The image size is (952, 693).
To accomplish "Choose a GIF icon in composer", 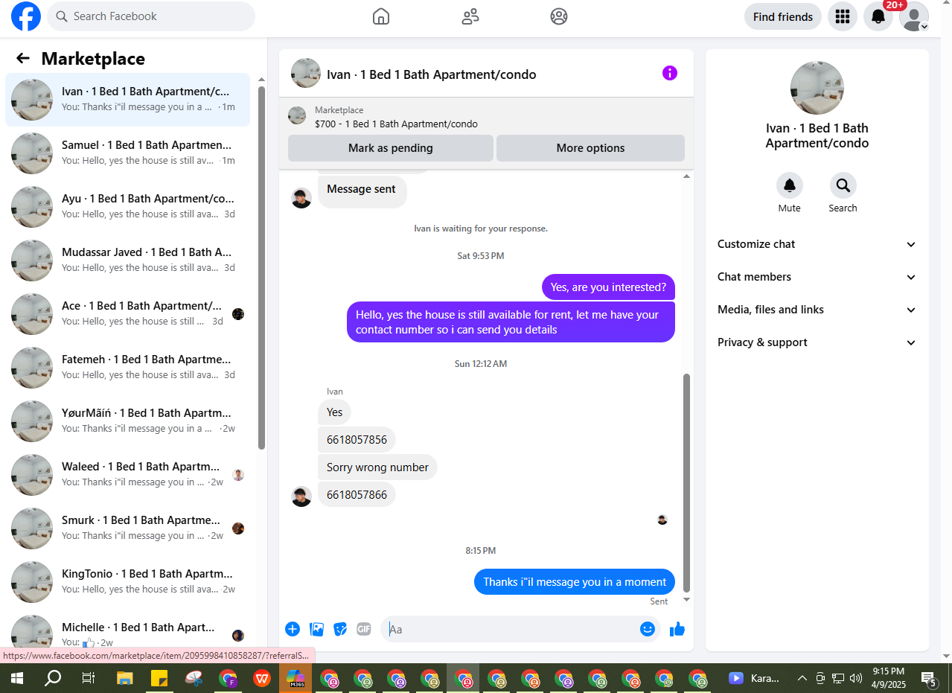I will point(364,629).
